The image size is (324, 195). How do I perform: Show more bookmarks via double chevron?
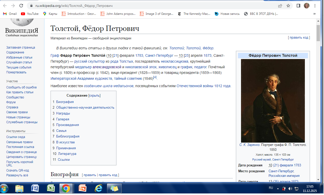[314, 14]
